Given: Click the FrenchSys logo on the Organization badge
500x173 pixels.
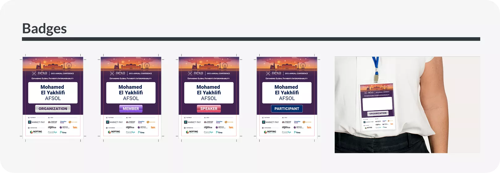Looking at the screenshot, I should [x=52, y=132].
